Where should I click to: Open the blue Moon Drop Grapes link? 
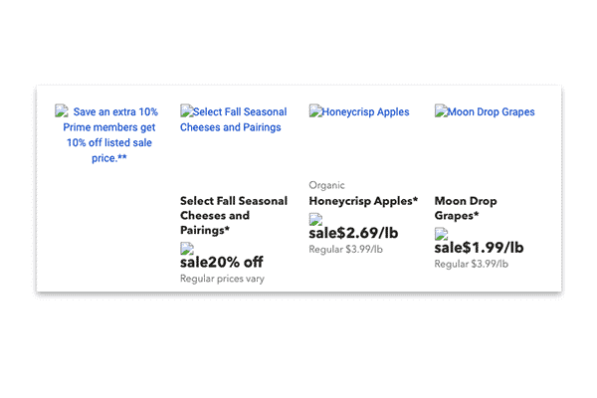[x=492, y=112]
